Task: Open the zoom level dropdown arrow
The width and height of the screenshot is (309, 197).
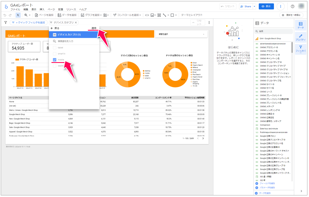Action: (x=30, y=15)
